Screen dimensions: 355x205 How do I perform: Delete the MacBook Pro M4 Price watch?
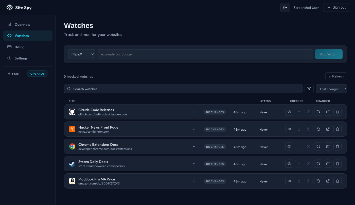[x=337, y=181]
